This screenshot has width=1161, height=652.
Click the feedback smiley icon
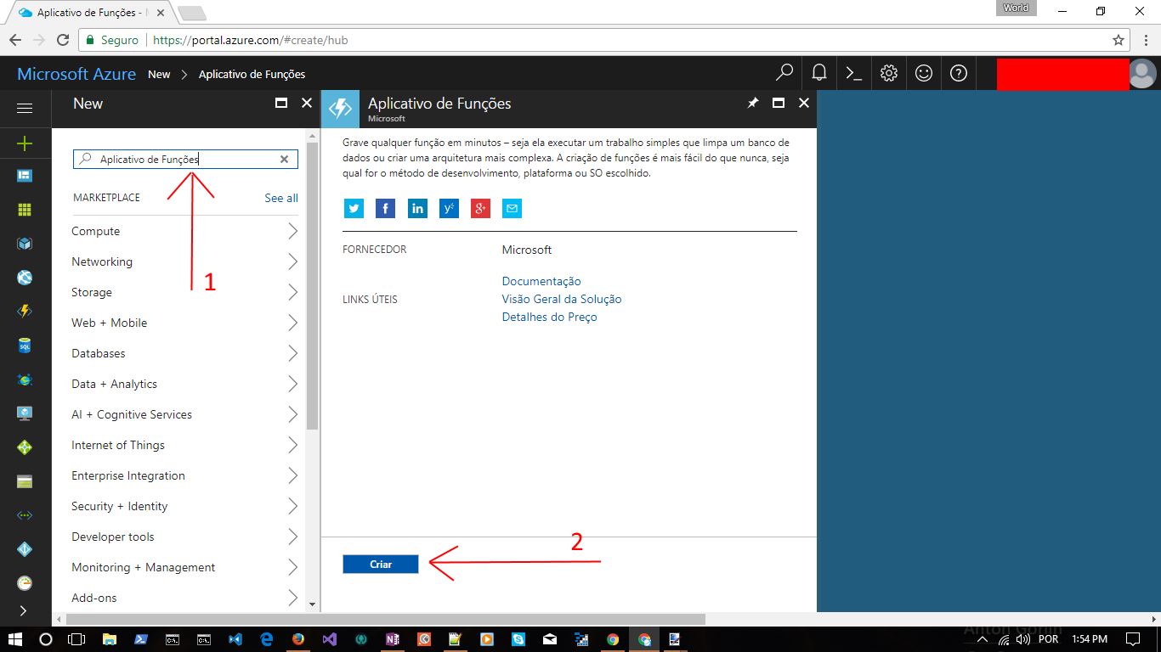tap(924, 73)
